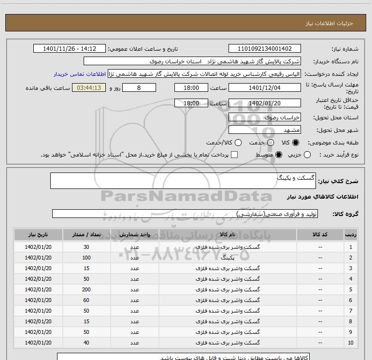
Task: Click the نام کالا column header
Action: click(x=228, y=235)
